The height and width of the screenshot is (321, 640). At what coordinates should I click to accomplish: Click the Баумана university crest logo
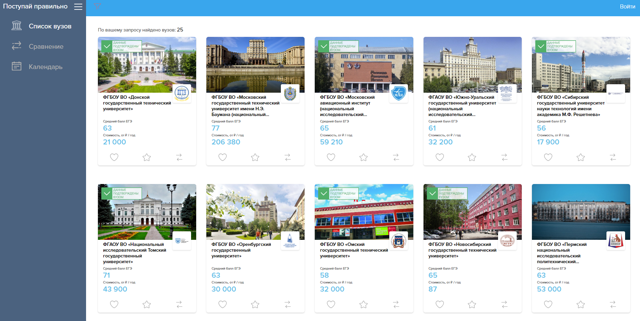[x=290, y=93]
